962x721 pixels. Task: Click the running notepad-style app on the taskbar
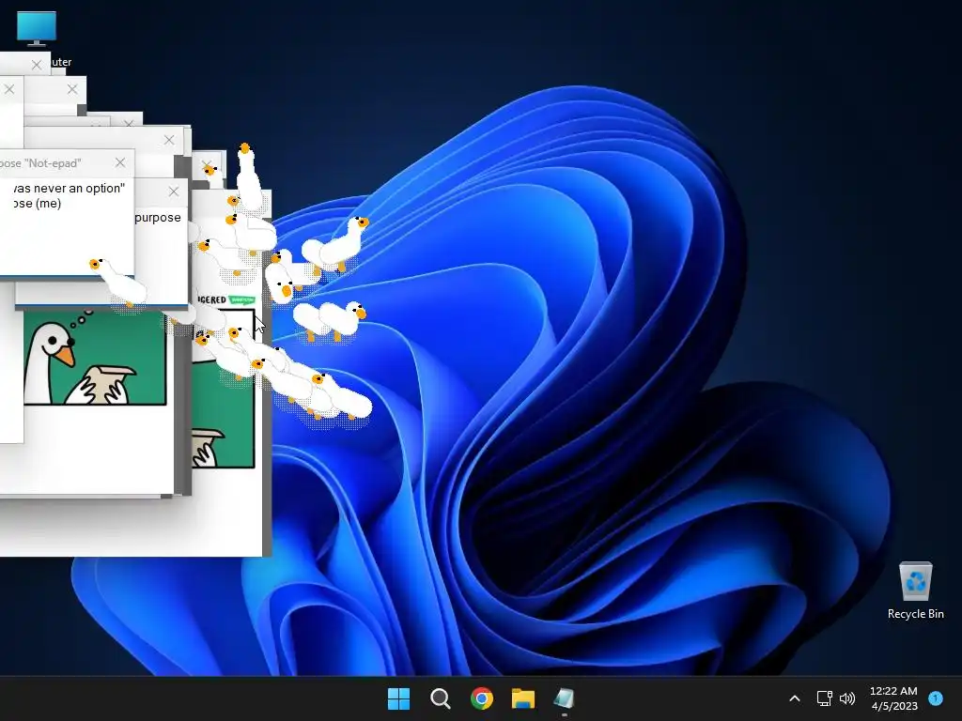pos(564,698)
